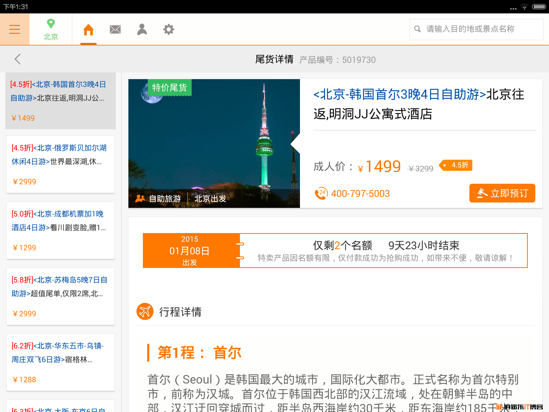Open the user profile tab
The width and height of the screenshot is (549, 412).
142,30
